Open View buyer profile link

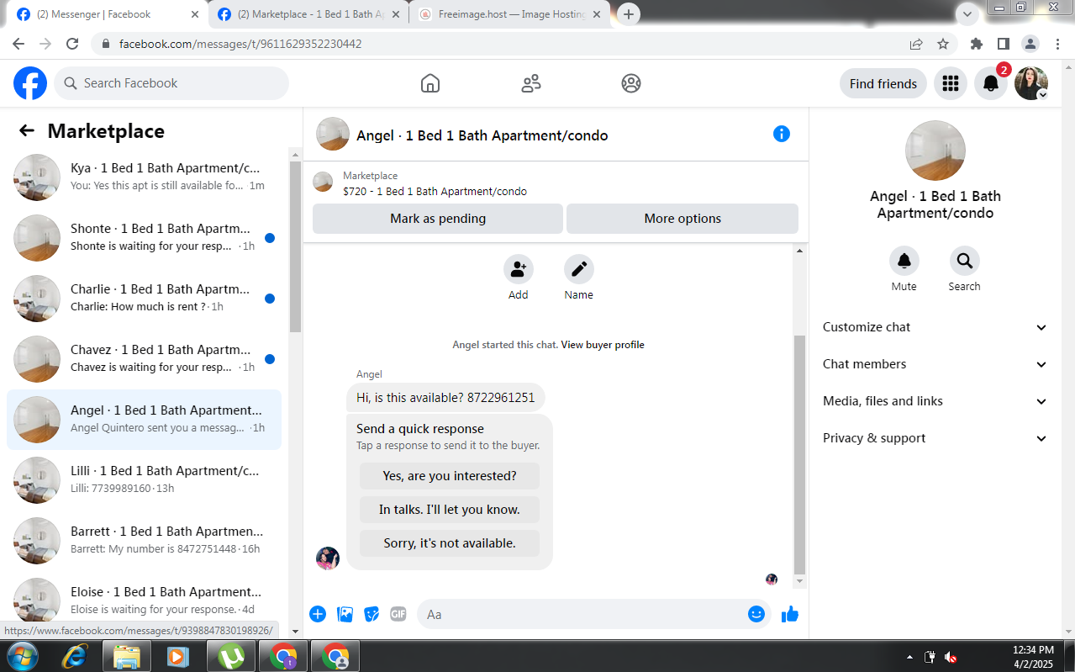pyautogui.click(x=603, y=345)
